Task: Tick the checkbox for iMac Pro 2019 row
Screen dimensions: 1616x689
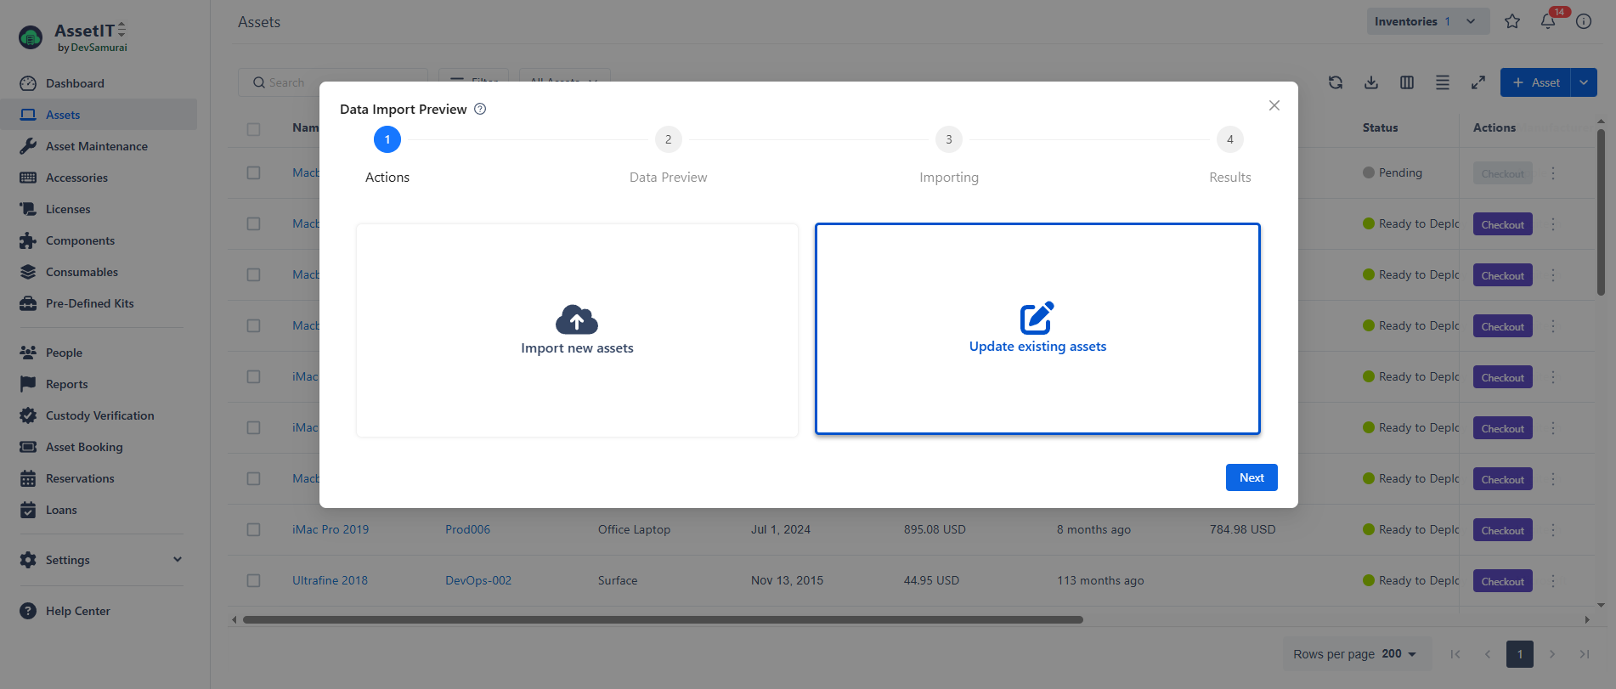Action: (x=253, y=529)
